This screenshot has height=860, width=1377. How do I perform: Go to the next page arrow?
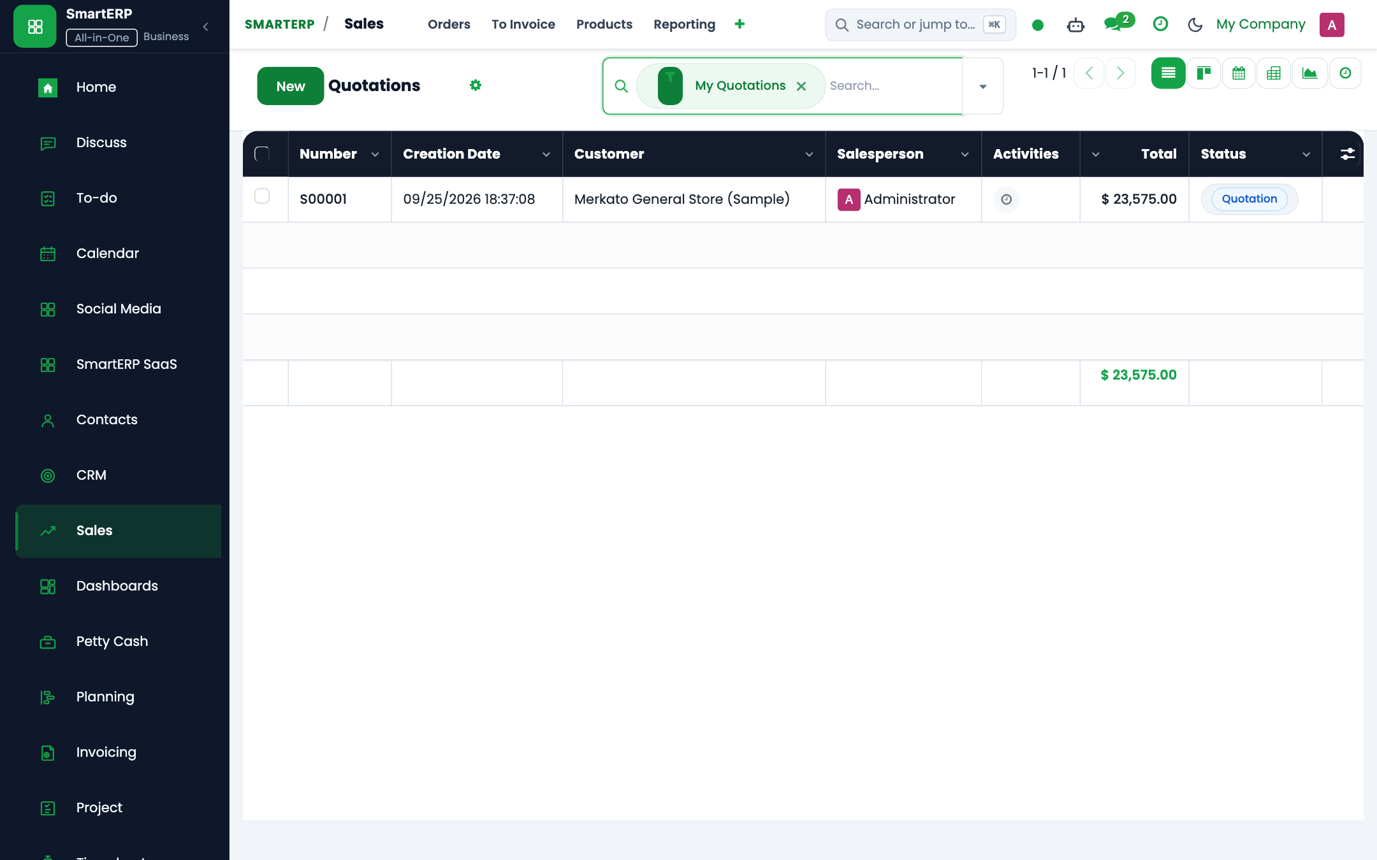pyautogui.click(x=1120, y=73)
